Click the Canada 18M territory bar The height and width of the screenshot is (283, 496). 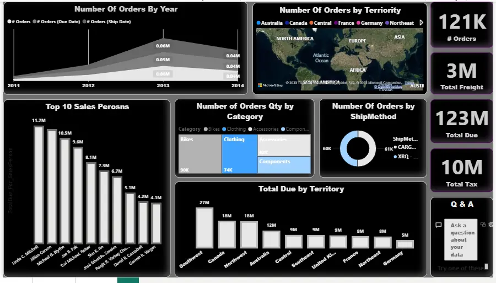227,234
